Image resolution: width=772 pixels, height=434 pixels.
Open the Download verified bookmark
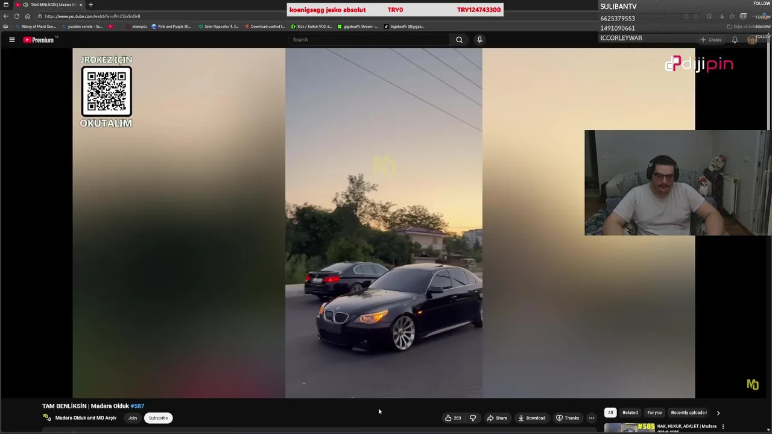point(265,27)
